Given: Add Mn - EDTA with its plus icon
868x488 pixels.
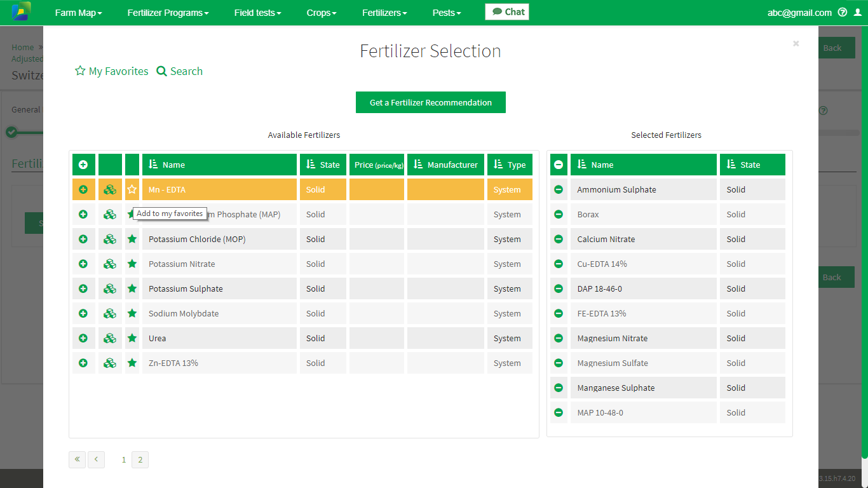Looking at the screenshot, I should click(x=83, y=189).
